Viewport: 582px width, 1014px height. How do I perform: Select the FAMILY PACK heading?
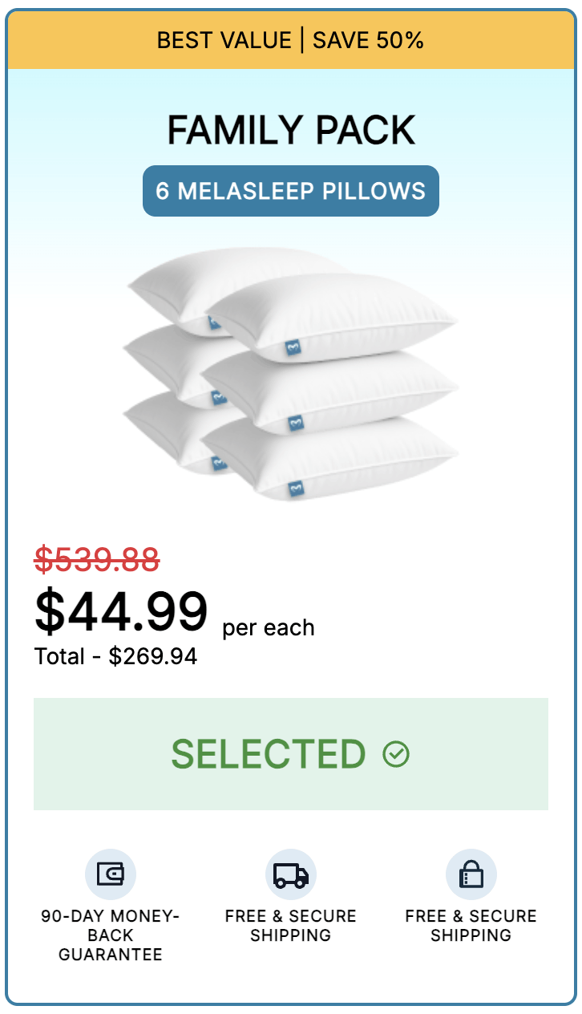click(x=290, y=129)
